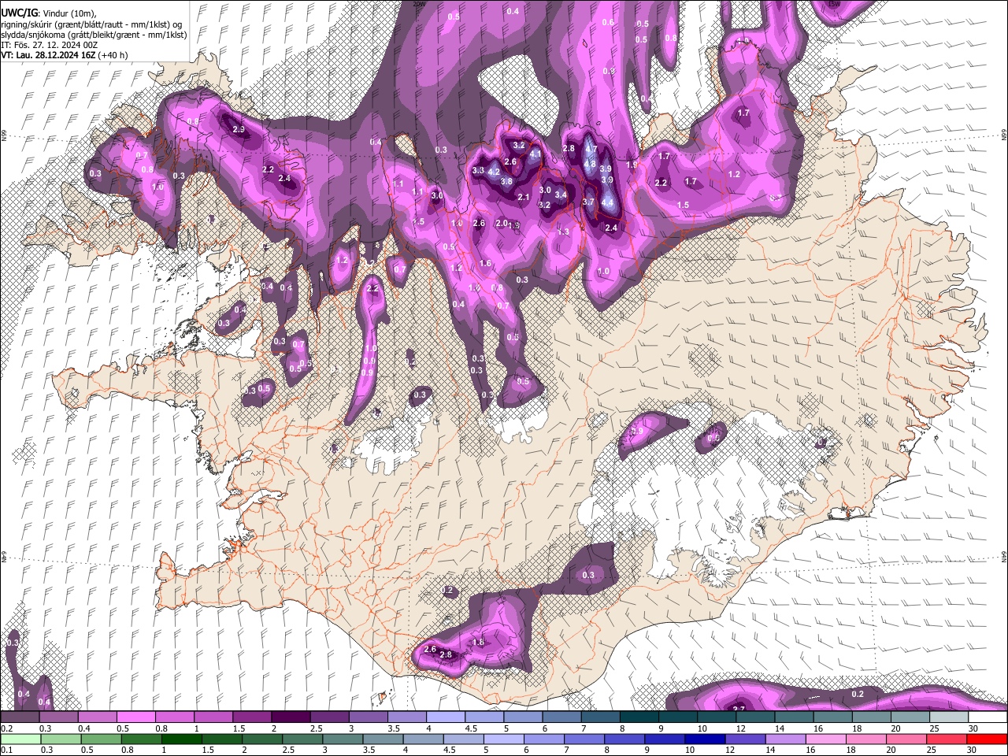Click the first dull purple swatch starting at 0.2
This screenshot has width=1008, height=756.
pyautogui.click(x=20, y=717)
